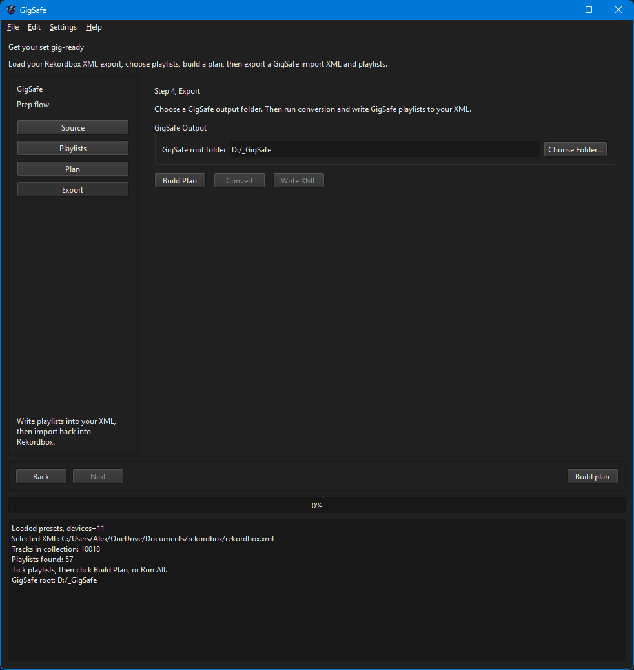Maximize the GigSafe window
This screenshot has height=670, width=634.
(x=589, y=10)
